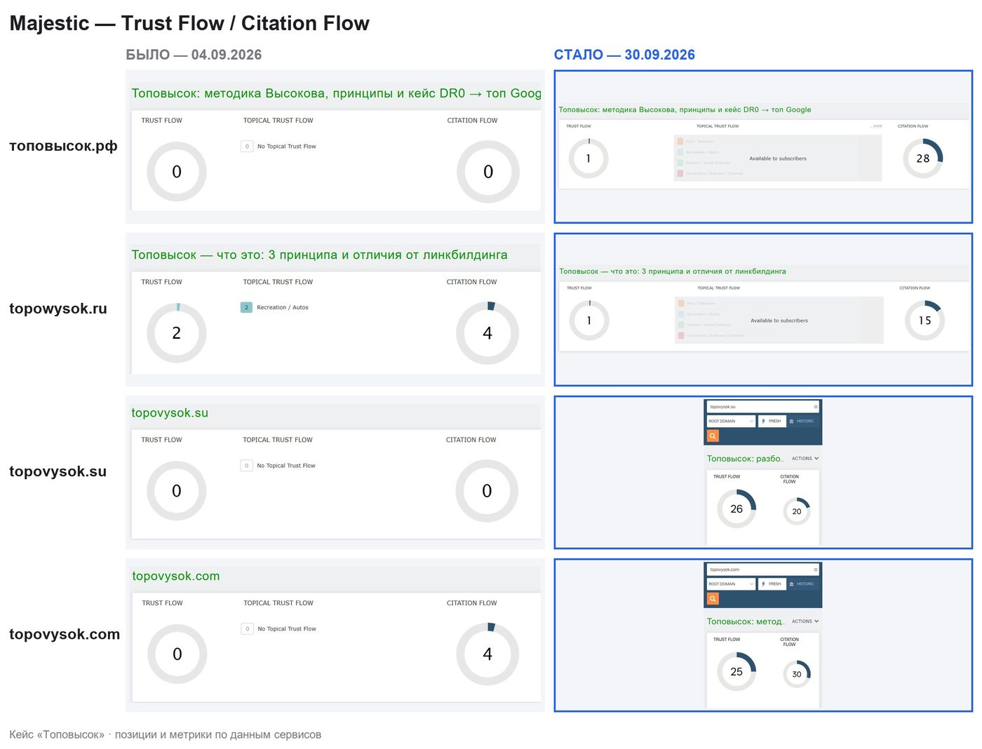Screen dimensions: 982x749
Task: Click the bold "topowysok.ru" row label
Action: pyautogui.click(x=58, y=309)
